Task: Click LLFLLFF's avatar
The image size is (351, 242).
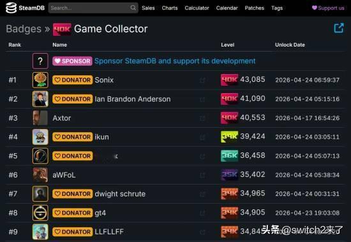Action: pos(40,232)
